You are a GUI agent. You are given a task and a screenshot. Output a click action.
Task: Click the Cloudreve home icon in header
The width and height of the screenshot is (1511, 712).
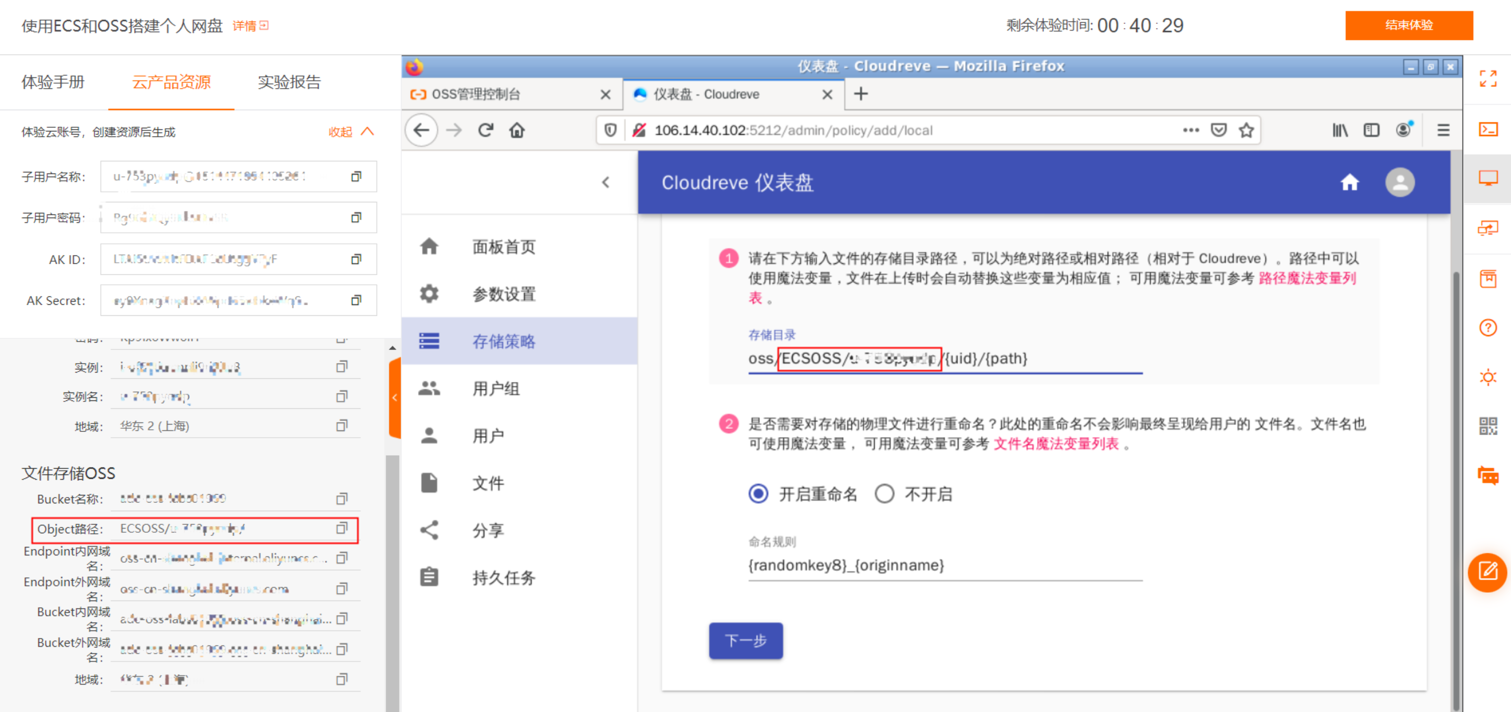(x=1349, y=183)
